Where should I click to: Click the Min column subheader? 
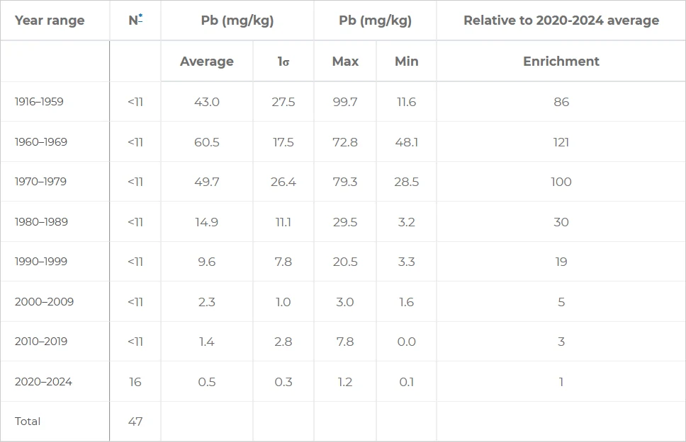click(x=406, y=62)
